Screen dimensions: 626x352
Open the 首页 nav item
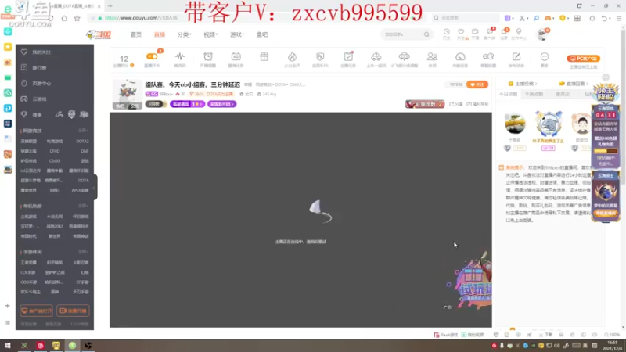pyautogui.click(x=135, y=34)
